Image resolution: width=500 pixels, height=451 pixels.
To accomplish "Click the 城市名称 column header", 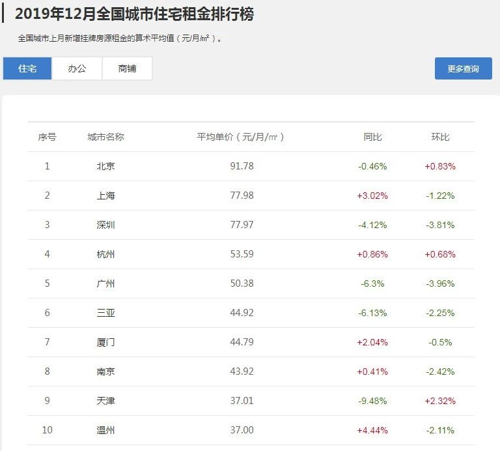I will pos(105,137).
